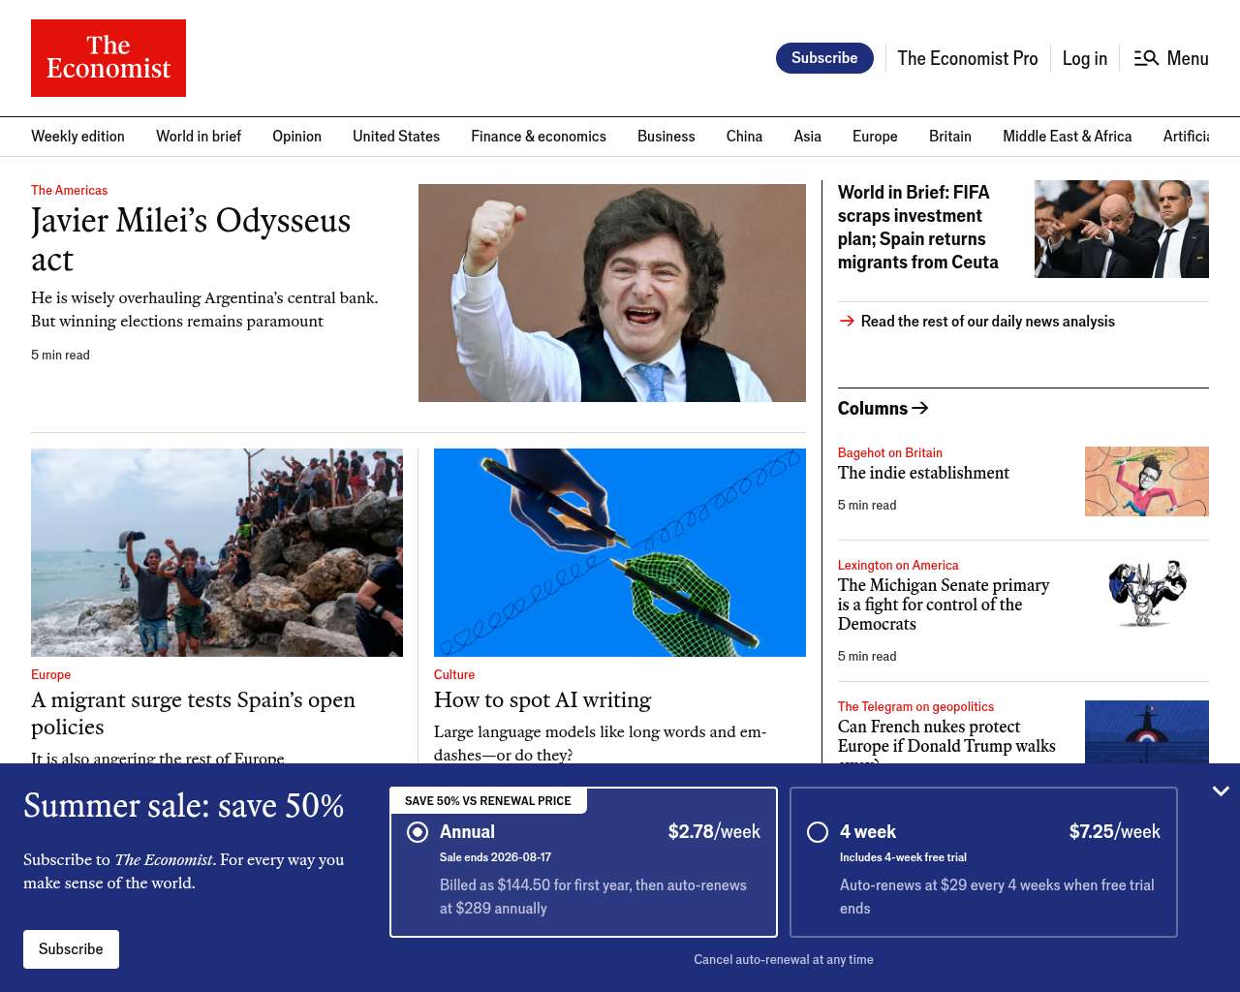1240x992 pixels.
Task: Select the Annual subscription radio button
Action: [418, 832]
